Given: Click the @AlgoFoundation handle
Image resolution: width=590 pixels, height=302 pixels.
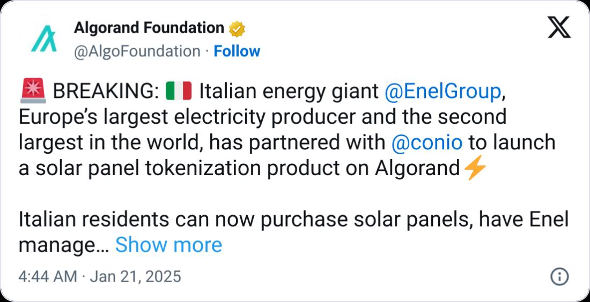Looking at the screenshot, I should 137,51.
